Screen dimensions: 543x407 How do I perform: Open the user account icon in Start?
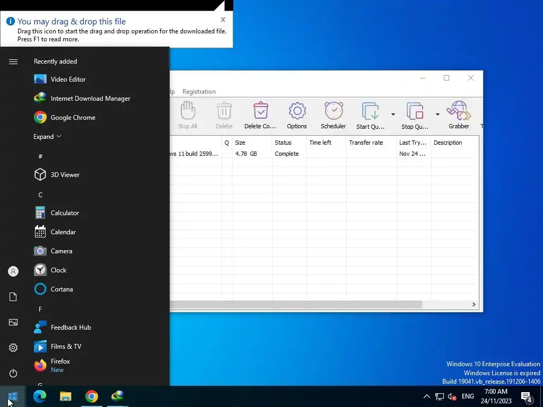click(x=13, y=271)
